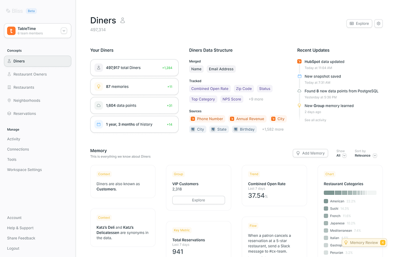The height and width of the screenshot is (257, 397).
Task: Click the person icon in total Diners card
Action: click(x=99, y=68)
